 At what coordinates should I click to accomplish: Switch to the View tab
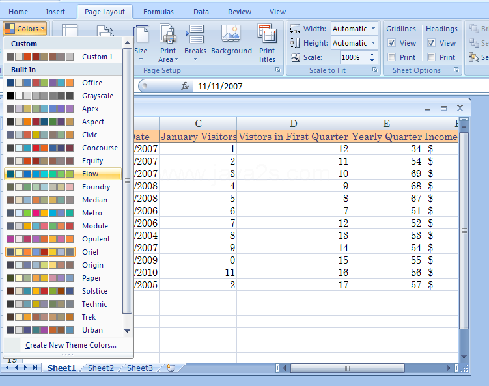[x=277, y=12]
